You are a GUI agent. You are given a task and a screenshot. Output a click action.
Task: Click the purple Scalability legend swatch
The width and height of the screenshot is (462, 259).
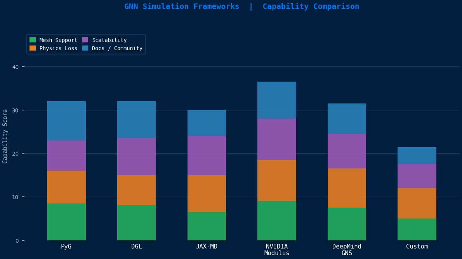click(86, 40)
